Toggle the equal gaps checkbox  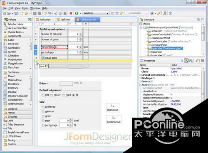[x=43, y=58]
